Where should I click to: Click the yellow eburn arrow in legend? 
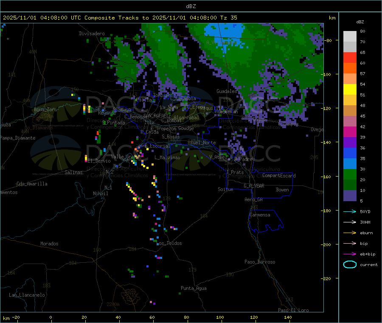coord(350,233)
